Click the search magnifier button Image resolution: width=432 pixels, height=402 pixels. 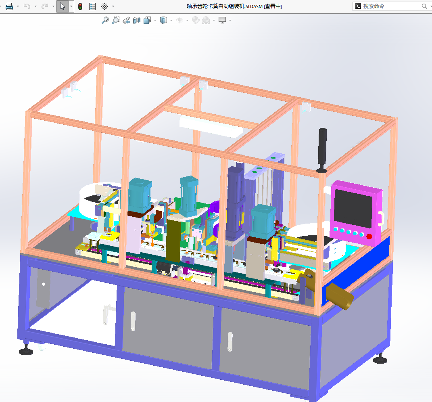pyautogui.click(x=424, y=6)
